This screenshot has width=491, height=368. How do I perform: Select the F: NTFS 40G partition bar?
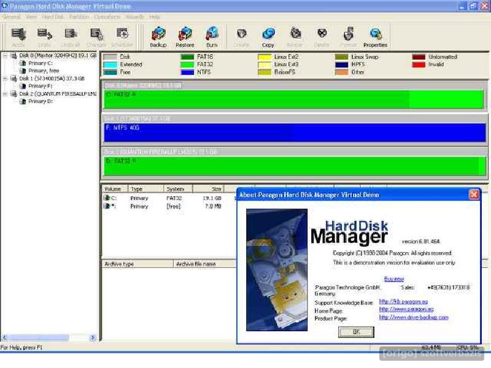coord(295,132)
